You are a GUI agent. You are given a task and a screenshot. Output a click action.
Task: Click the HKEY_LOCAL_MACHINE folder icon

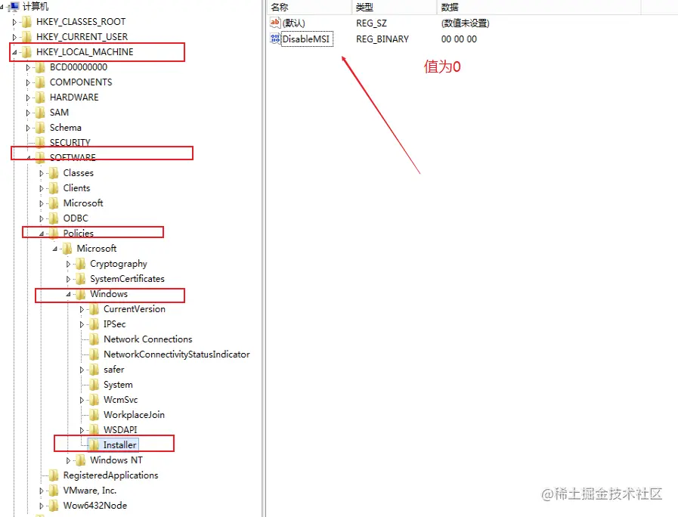[x=26, y=52]
